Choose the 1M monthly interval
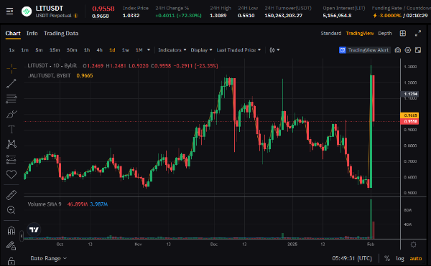 click(x=139, y=50)
